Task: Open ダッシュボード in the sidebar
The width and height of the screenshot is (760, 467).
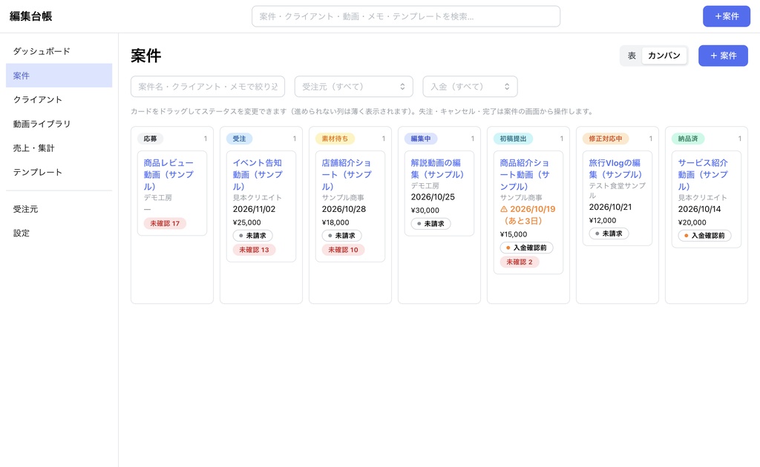Action: click(x=59, y=51)
